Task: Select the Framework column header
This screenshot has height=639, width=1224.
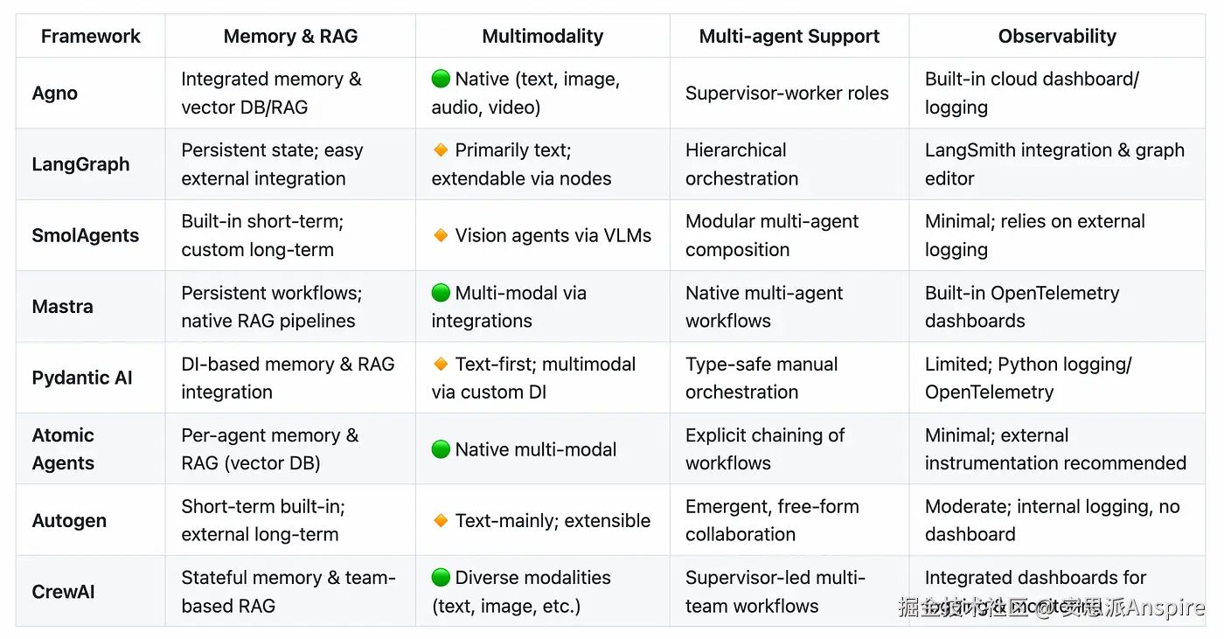Action: pos(91,37)
